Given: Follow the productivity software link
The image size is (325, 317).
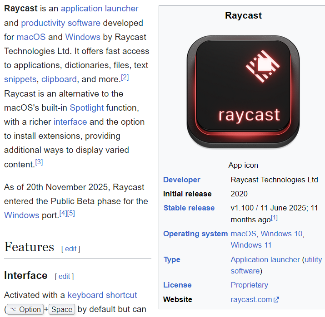Looking at the screenshot, I should pyautogui.click(x=61, y=23).
